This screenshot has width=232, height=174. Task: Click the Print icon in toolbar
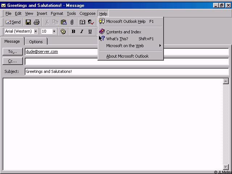pyautogui.click(x=37, y=22)
